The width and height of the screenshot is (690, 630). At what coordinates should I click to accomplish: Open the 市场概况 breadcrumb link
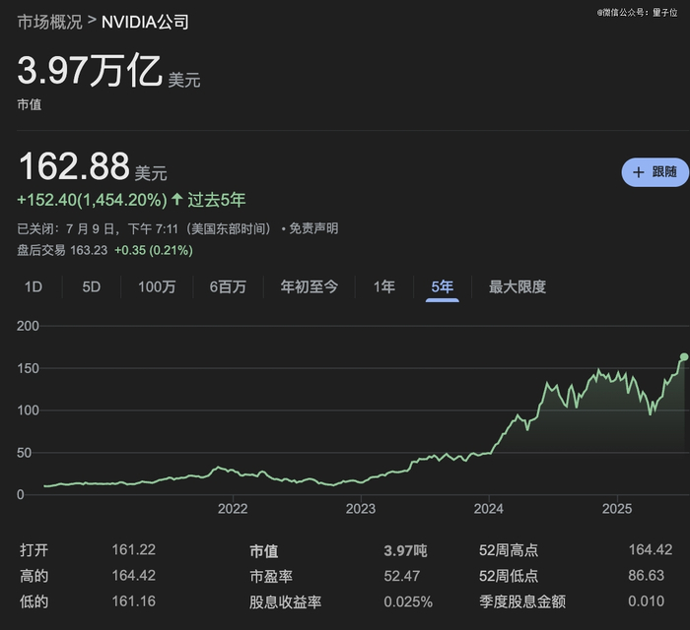coord(49,22)
